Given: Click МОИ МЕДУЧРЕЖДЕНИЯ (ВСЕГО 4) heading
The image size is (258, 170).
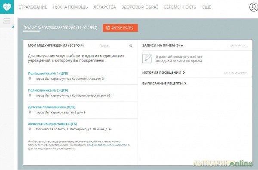Looking at the screenshot, I should pyautogui.click(x=56, y=45).
